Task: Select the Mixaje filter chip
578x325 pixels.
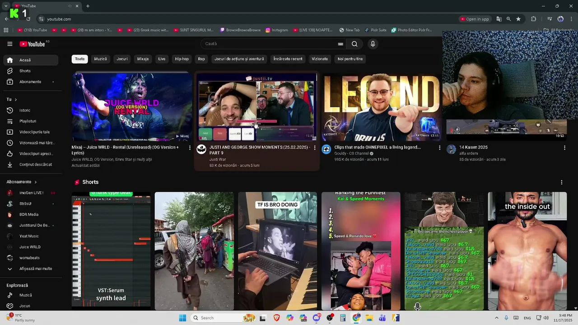Action: point(143,59)
